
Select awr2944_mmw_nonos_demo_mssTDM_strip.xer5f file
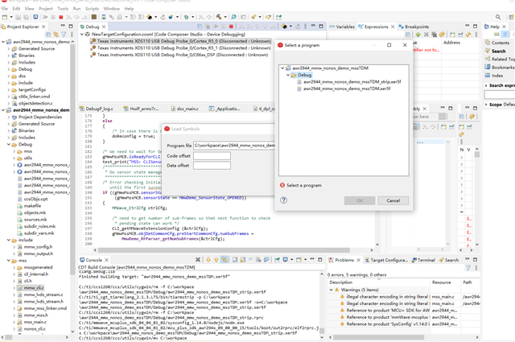click(x=352, y=82)
